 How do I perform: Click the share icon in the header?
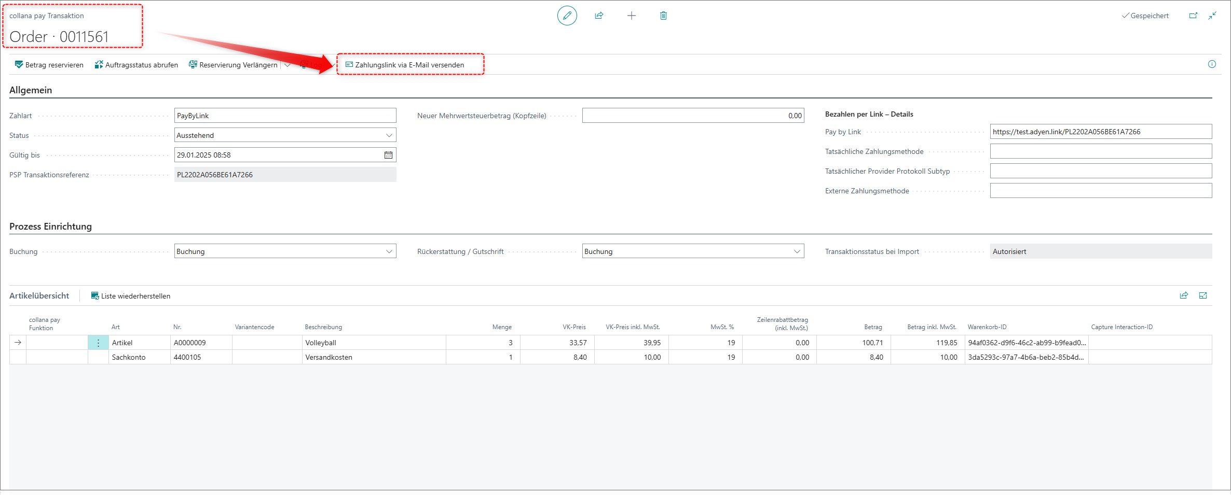(599, 16)
